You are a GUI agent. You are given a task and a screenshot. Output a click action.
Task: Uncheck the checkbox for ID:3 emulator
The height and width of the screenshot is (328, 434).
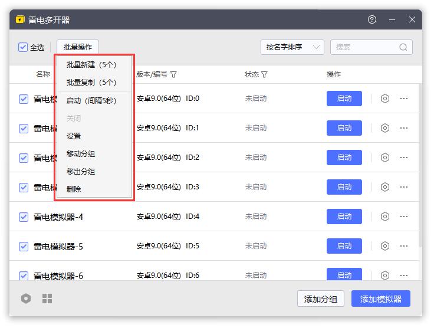(x=24, y=188)
